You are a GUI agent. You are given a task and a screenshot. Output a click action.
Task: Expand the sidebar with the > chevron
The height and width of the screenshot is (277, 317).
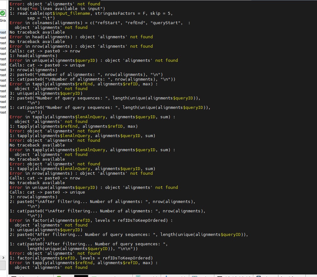[3, 258]
